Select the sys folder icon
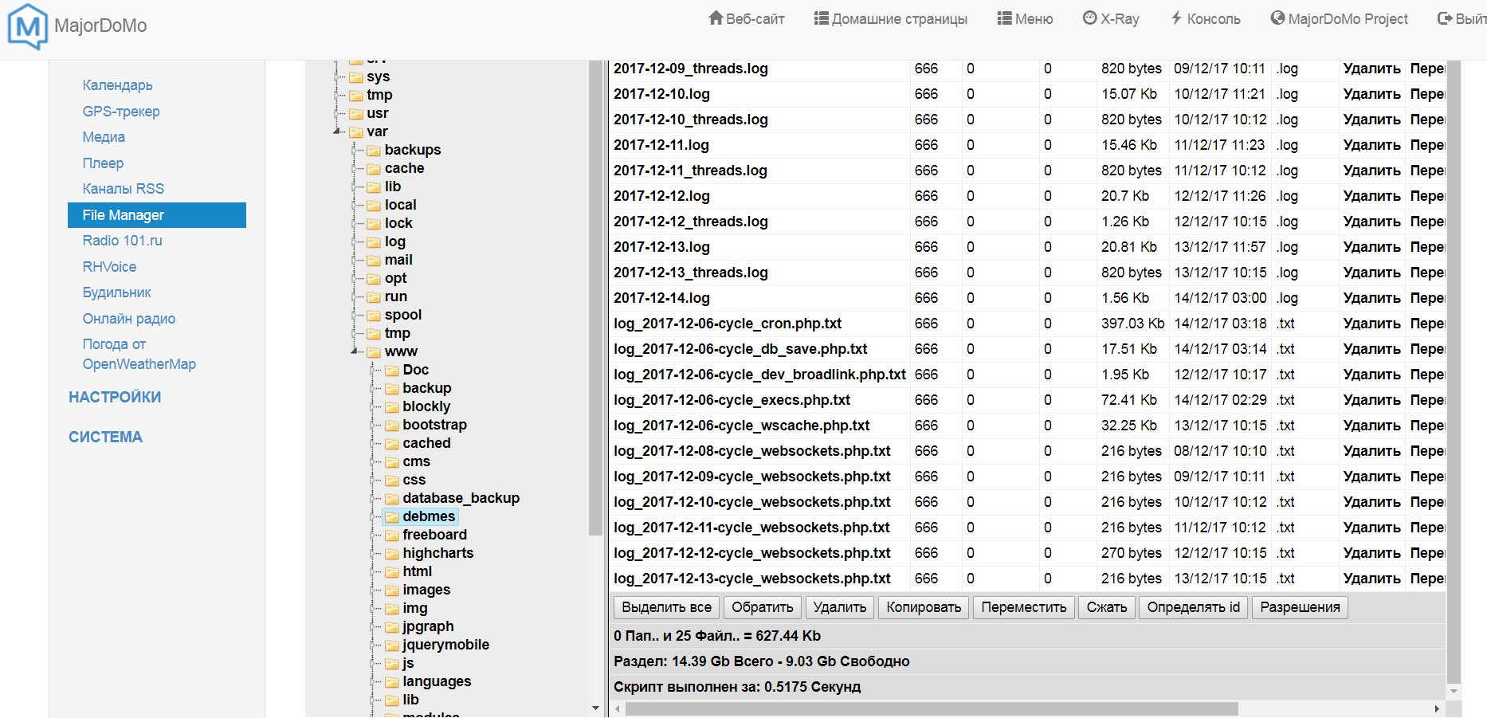 click(356, 77)
